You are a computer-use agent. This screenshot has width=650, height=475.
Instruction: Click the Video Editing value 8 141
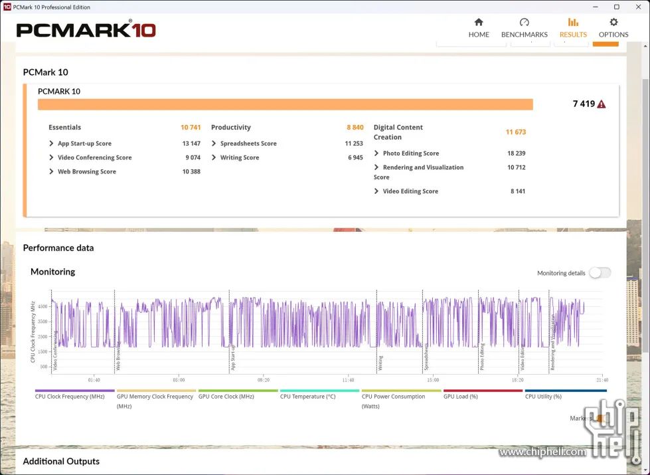[x=518, y=191]
